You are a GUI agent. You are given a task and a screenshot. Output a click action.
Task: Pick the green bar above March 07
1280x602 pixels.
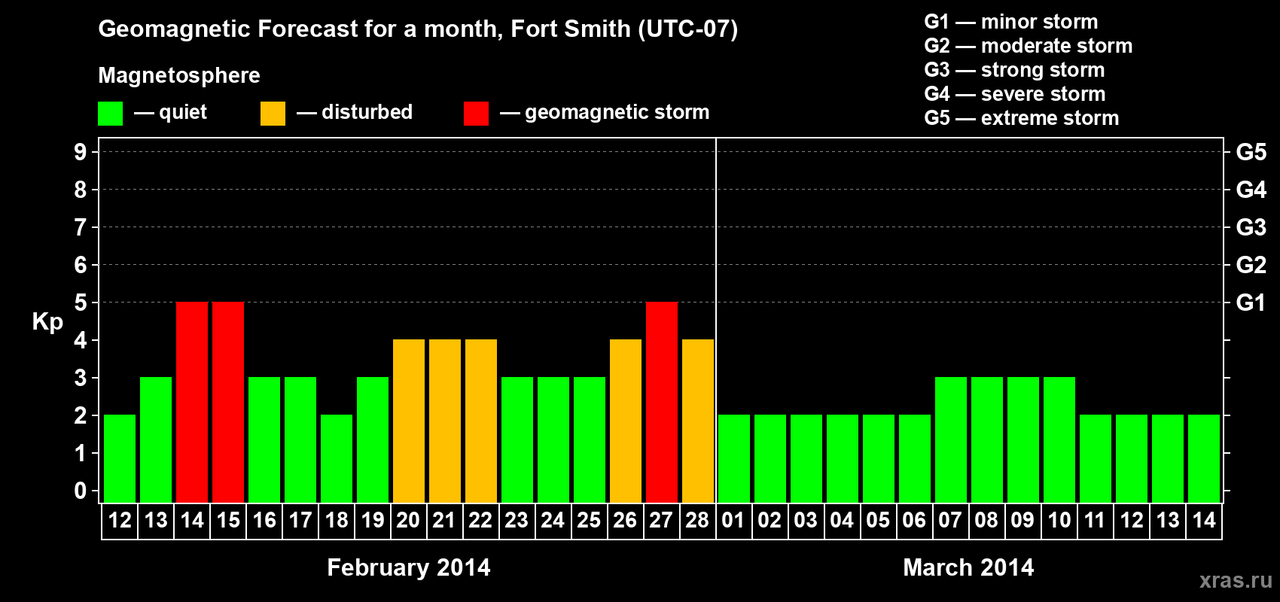pos(951,439)
